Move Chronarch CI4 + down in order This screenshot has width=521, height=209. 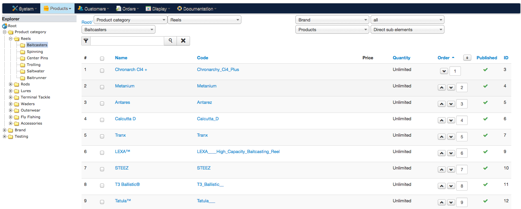[x=444, y=71]
